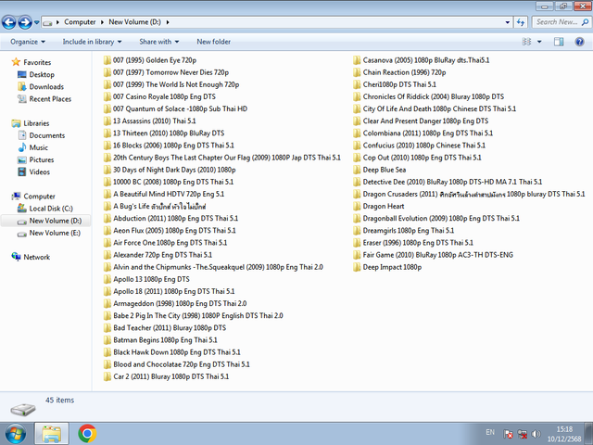
Task: Open Local Disk (C:) drive
Action: (51, 209)
